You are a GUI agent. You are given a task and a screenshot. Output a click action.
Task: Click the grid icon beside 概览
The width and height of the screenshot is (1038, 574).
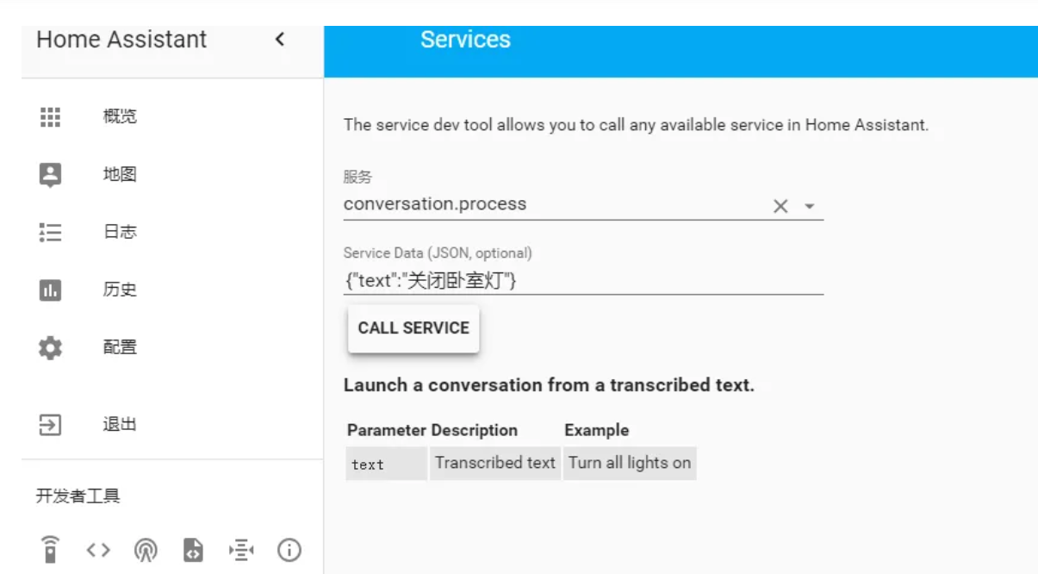click(51, 117)
